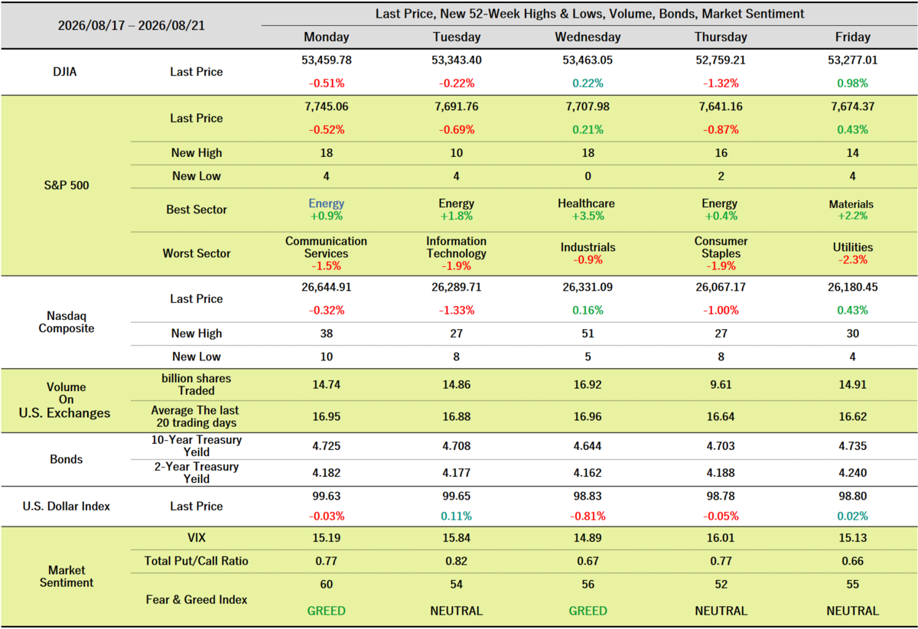Select Dollar Index Wednesday change -0.81%

[588, 517]
